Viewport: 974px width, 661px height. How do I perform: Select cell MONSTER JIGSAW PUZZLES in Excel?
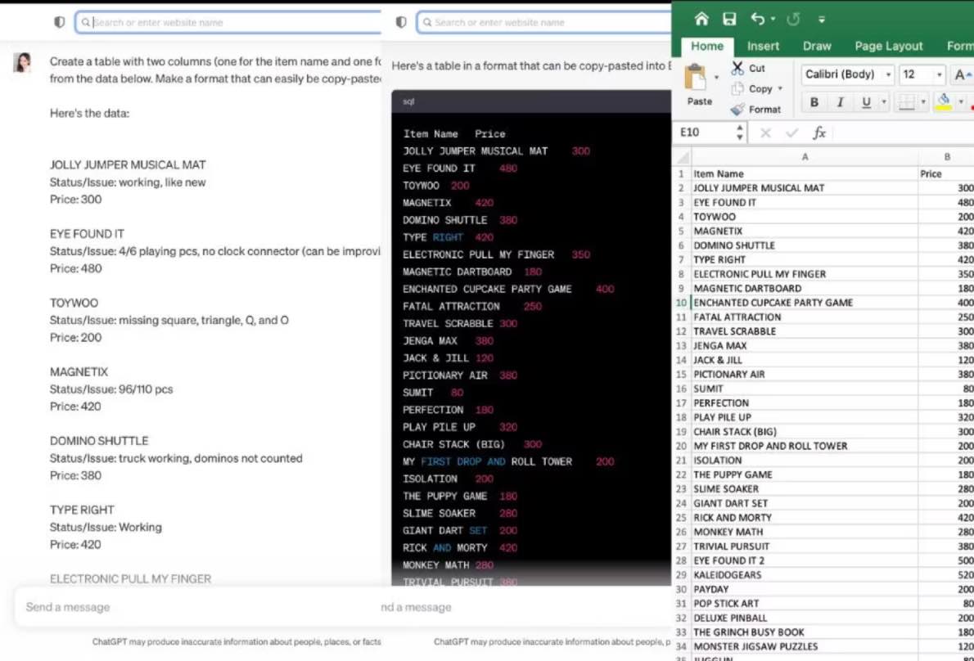click(805, 647)
